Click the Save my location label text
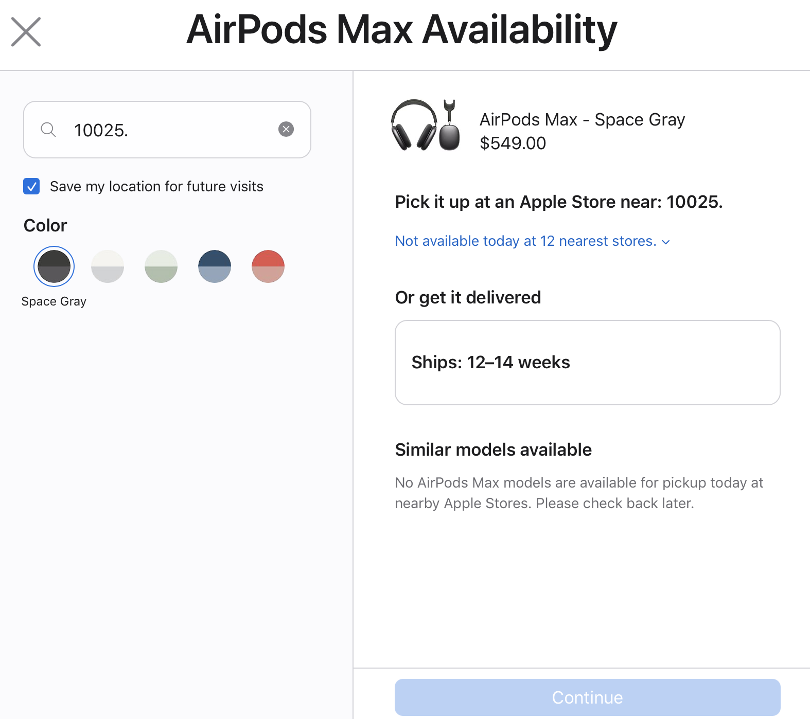 point(156,186)
